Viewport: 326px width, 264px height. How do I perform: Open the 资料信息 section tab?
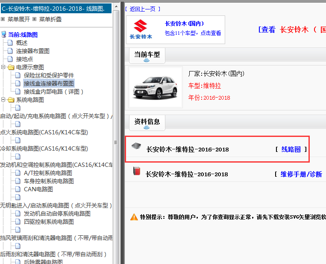coord(147,123)
